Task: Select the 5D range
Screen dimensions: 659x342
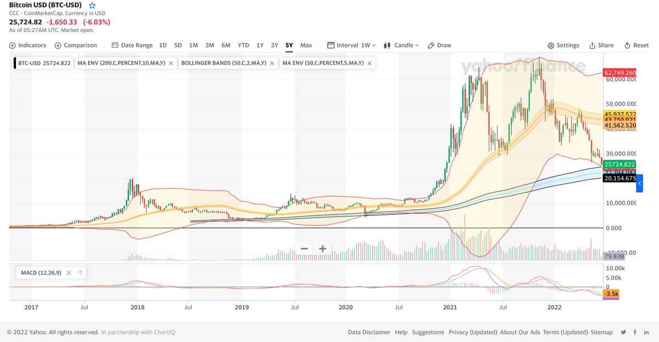Action: [x=178, y=45]
